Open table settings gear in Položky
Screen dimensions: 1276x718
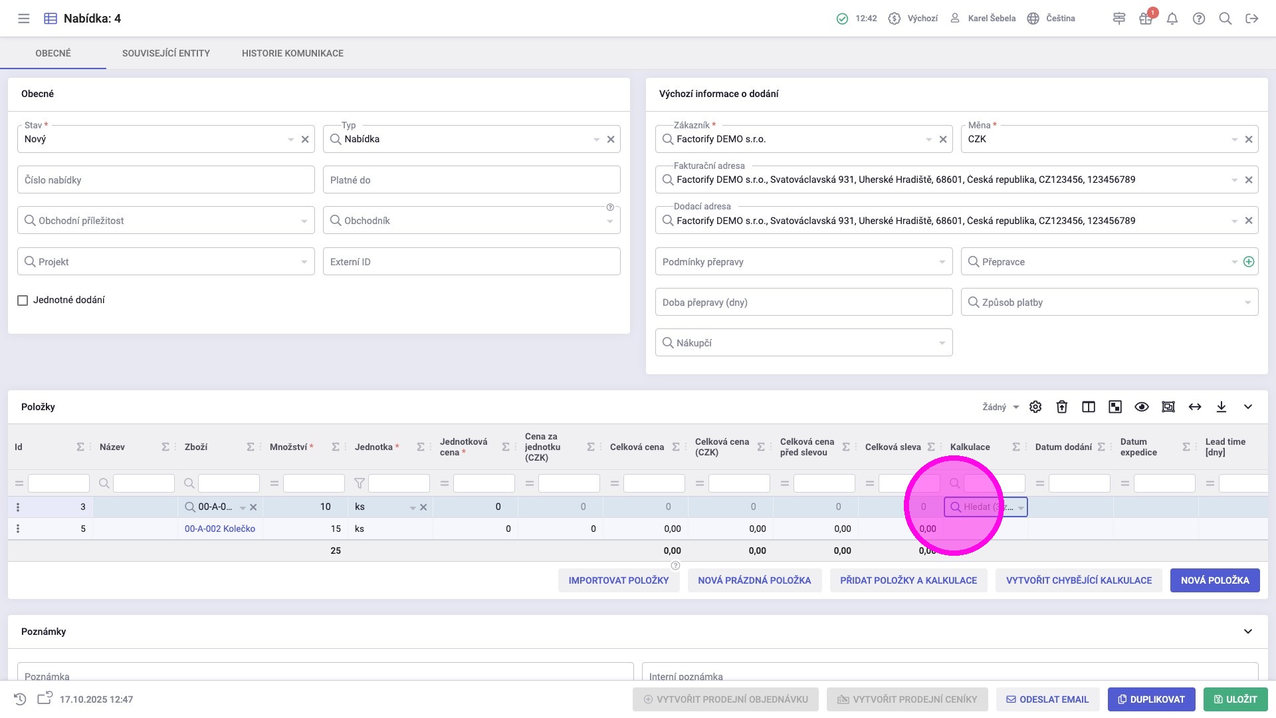(1035, 407)
